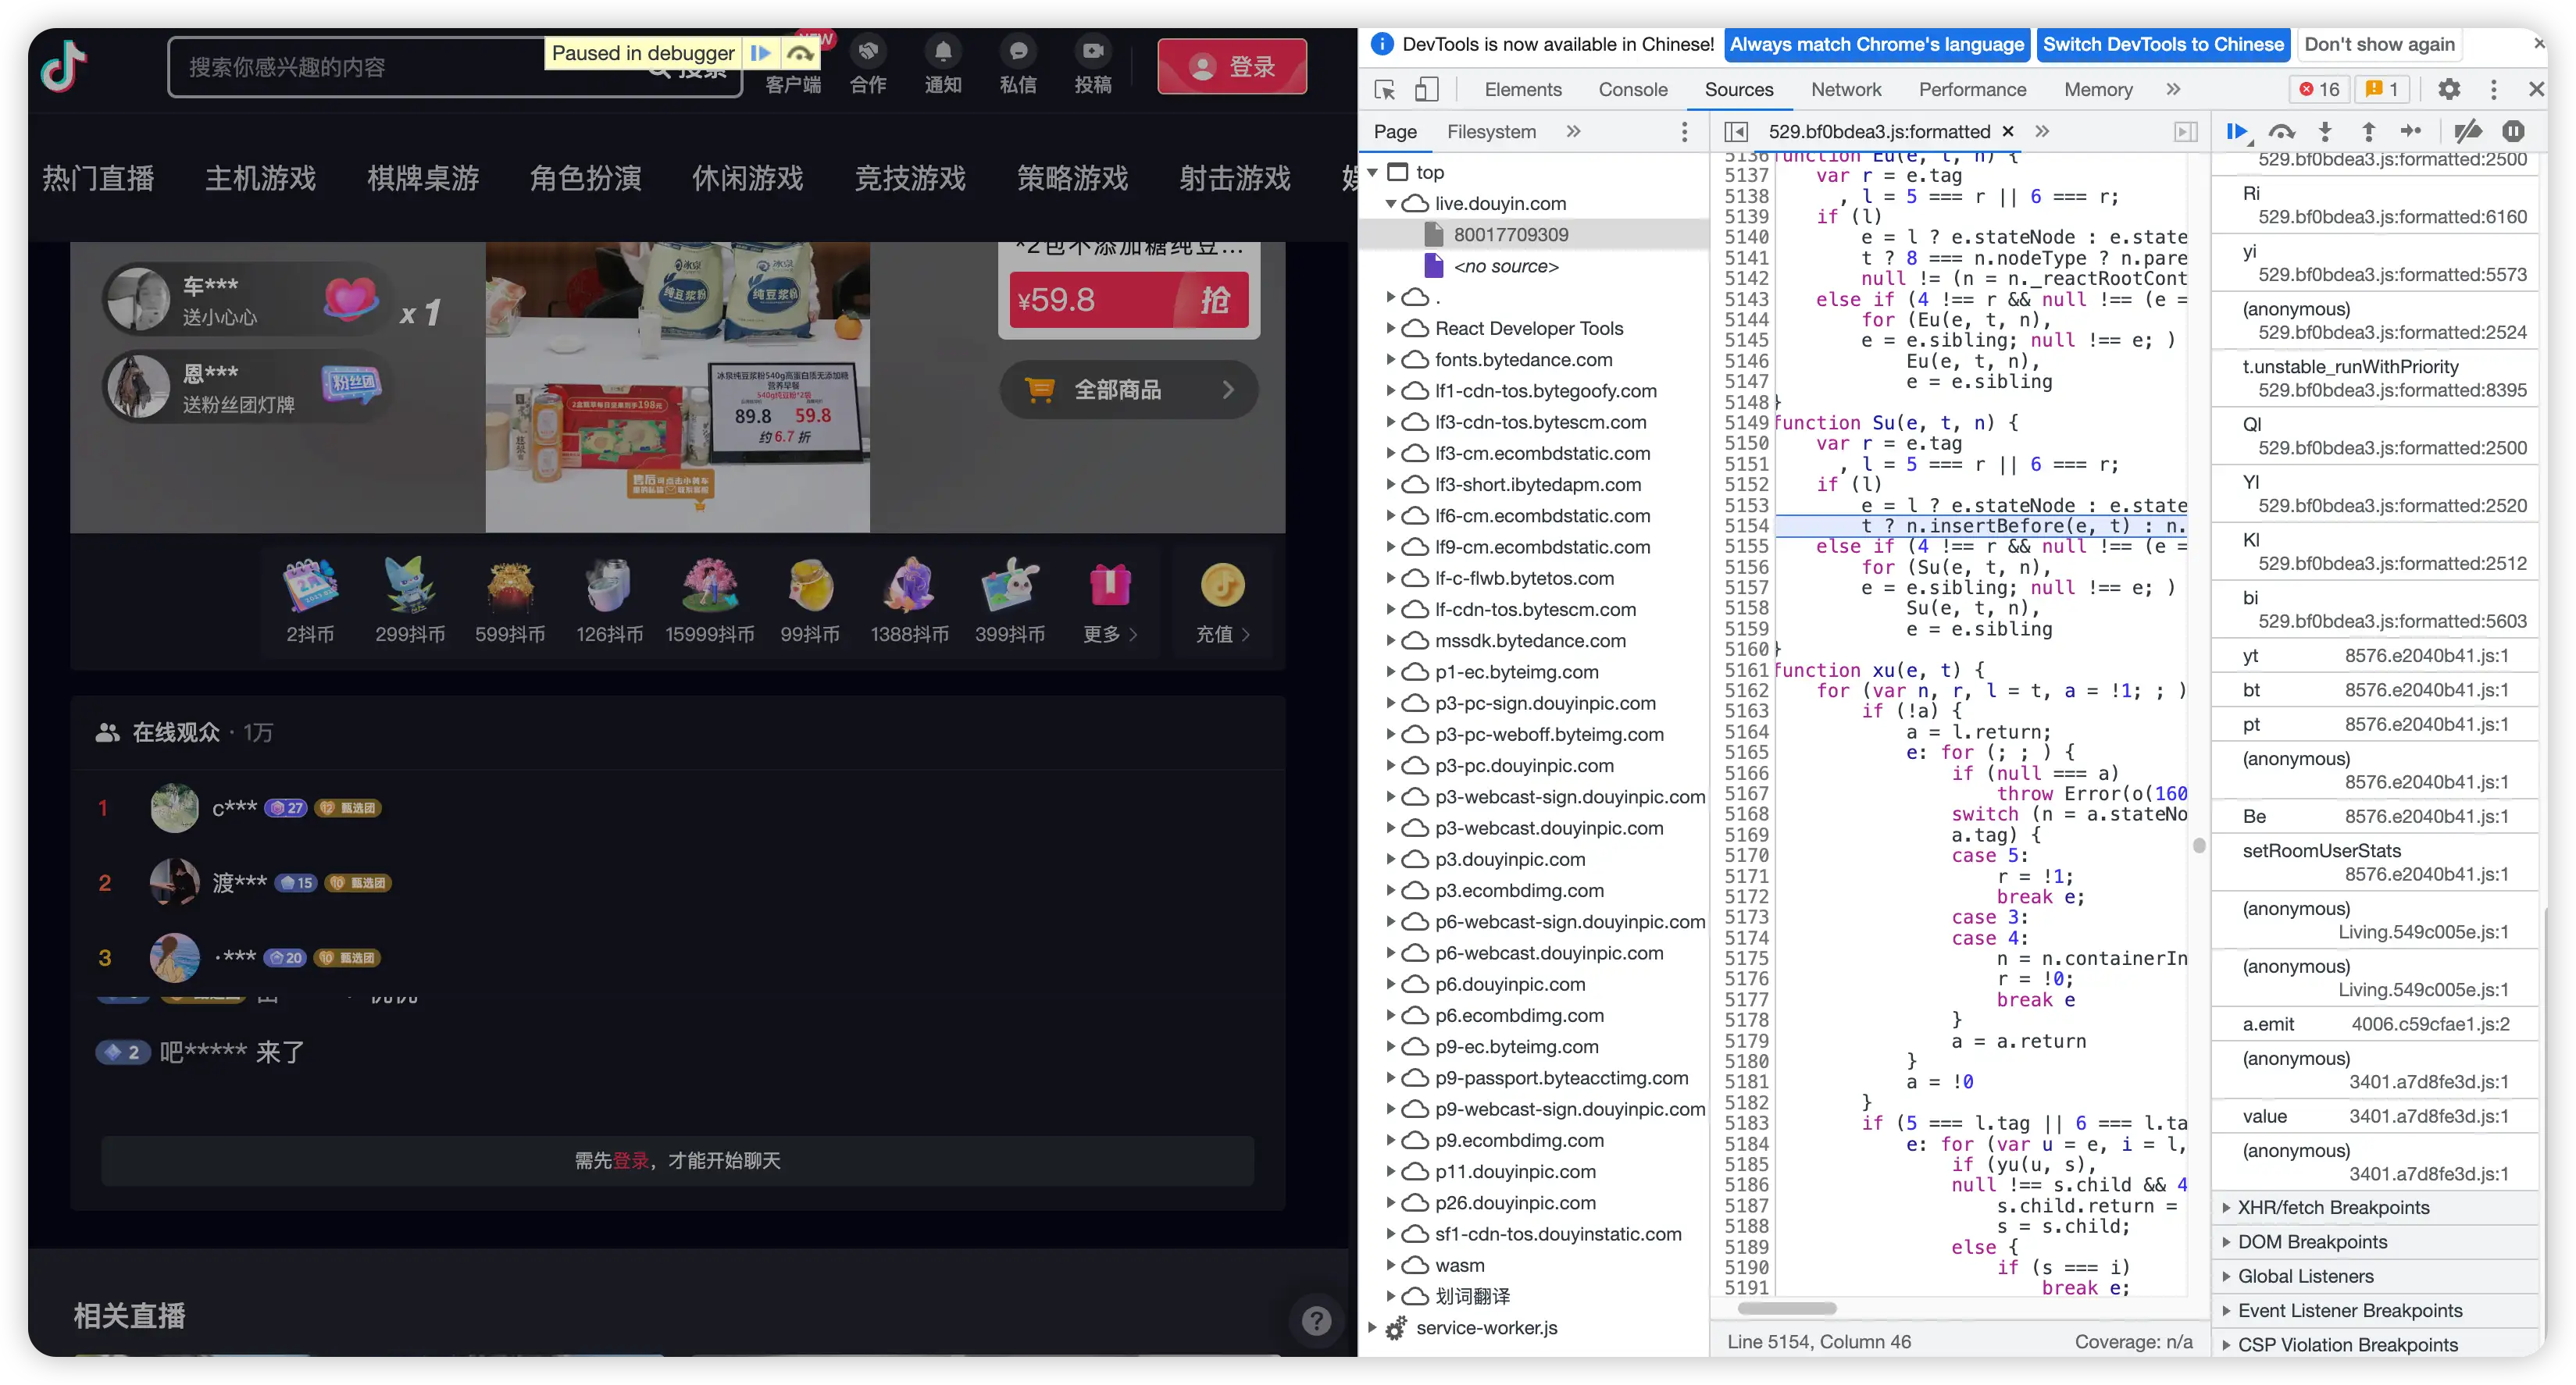This screenshot has height=1385, width=2576.
Task: Open the Filesystem pane tab
Action: (x=1491, y=132)
